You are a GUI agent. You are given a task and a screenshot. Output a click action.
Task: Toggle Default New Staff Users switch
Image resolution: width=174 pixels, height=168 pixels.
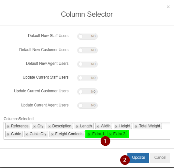point(87,36)
